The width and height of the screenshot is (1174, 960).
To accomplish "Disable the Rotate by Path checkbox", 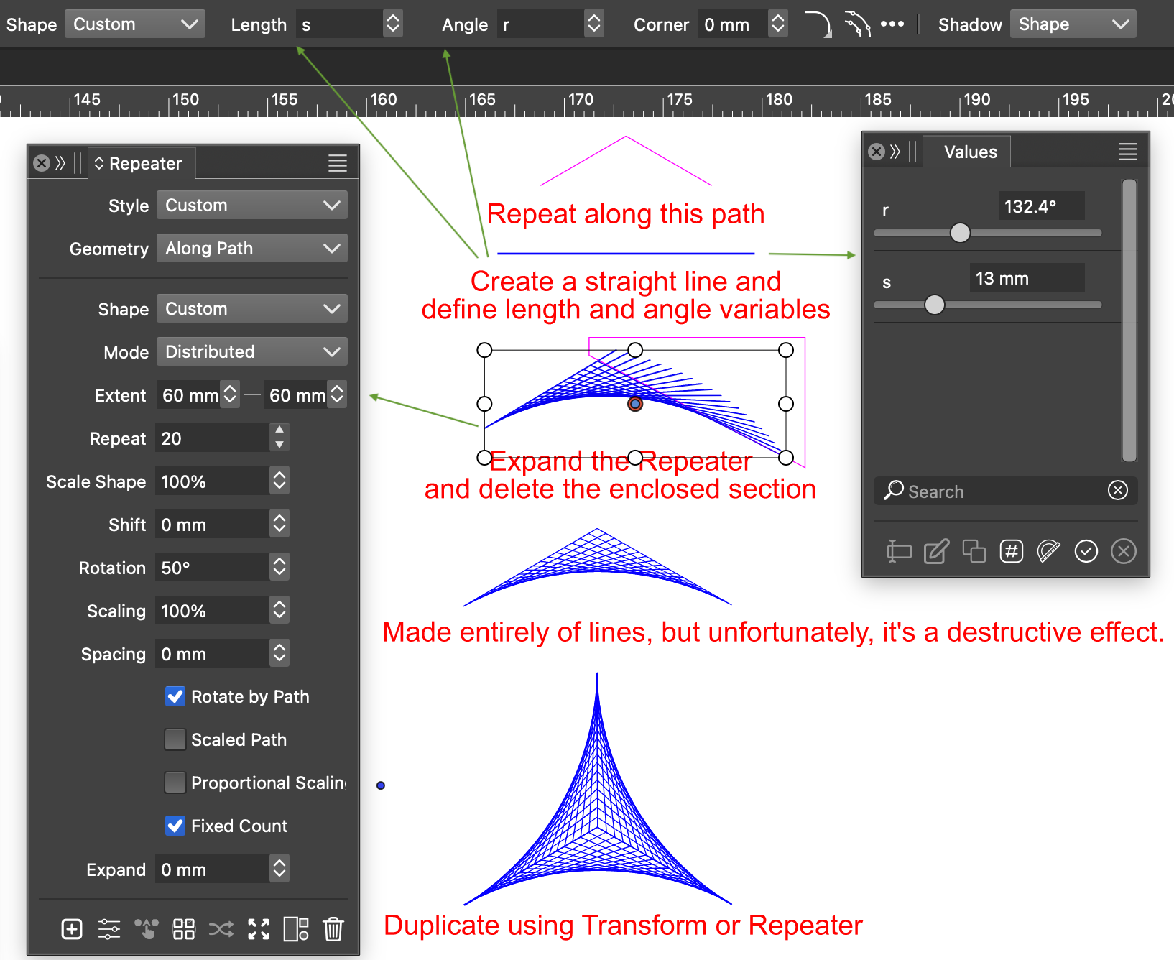I will (175, 696).
